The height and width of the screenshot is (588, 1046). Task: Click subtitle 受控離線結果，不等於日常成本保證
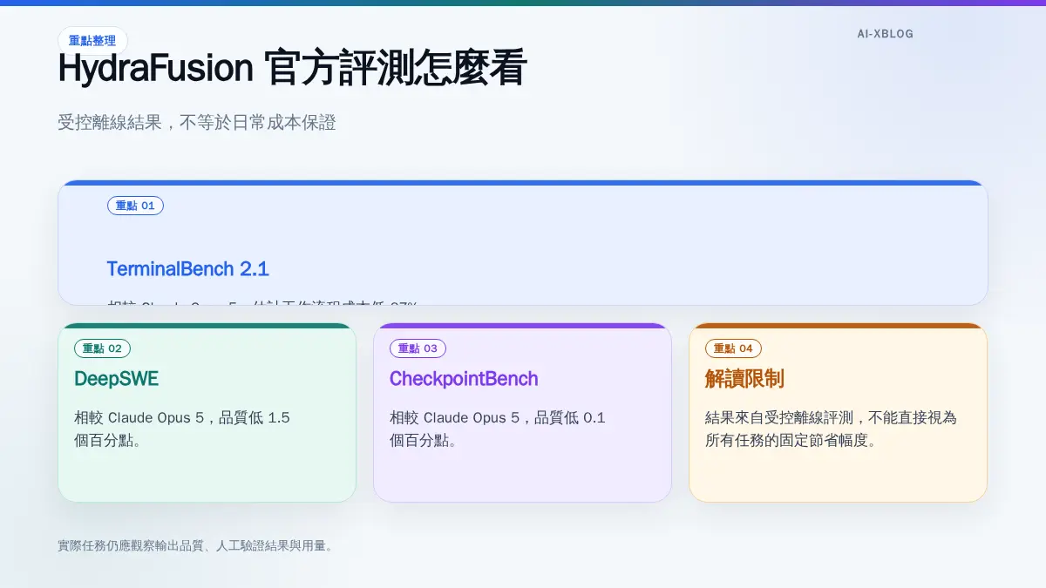coord(197,123)
